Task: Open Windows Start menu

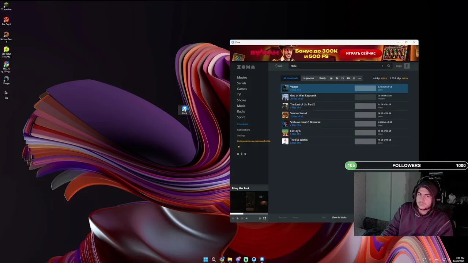Action: pos(205,259)
